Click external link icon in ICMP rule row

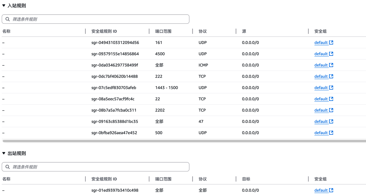coord(331,65)
